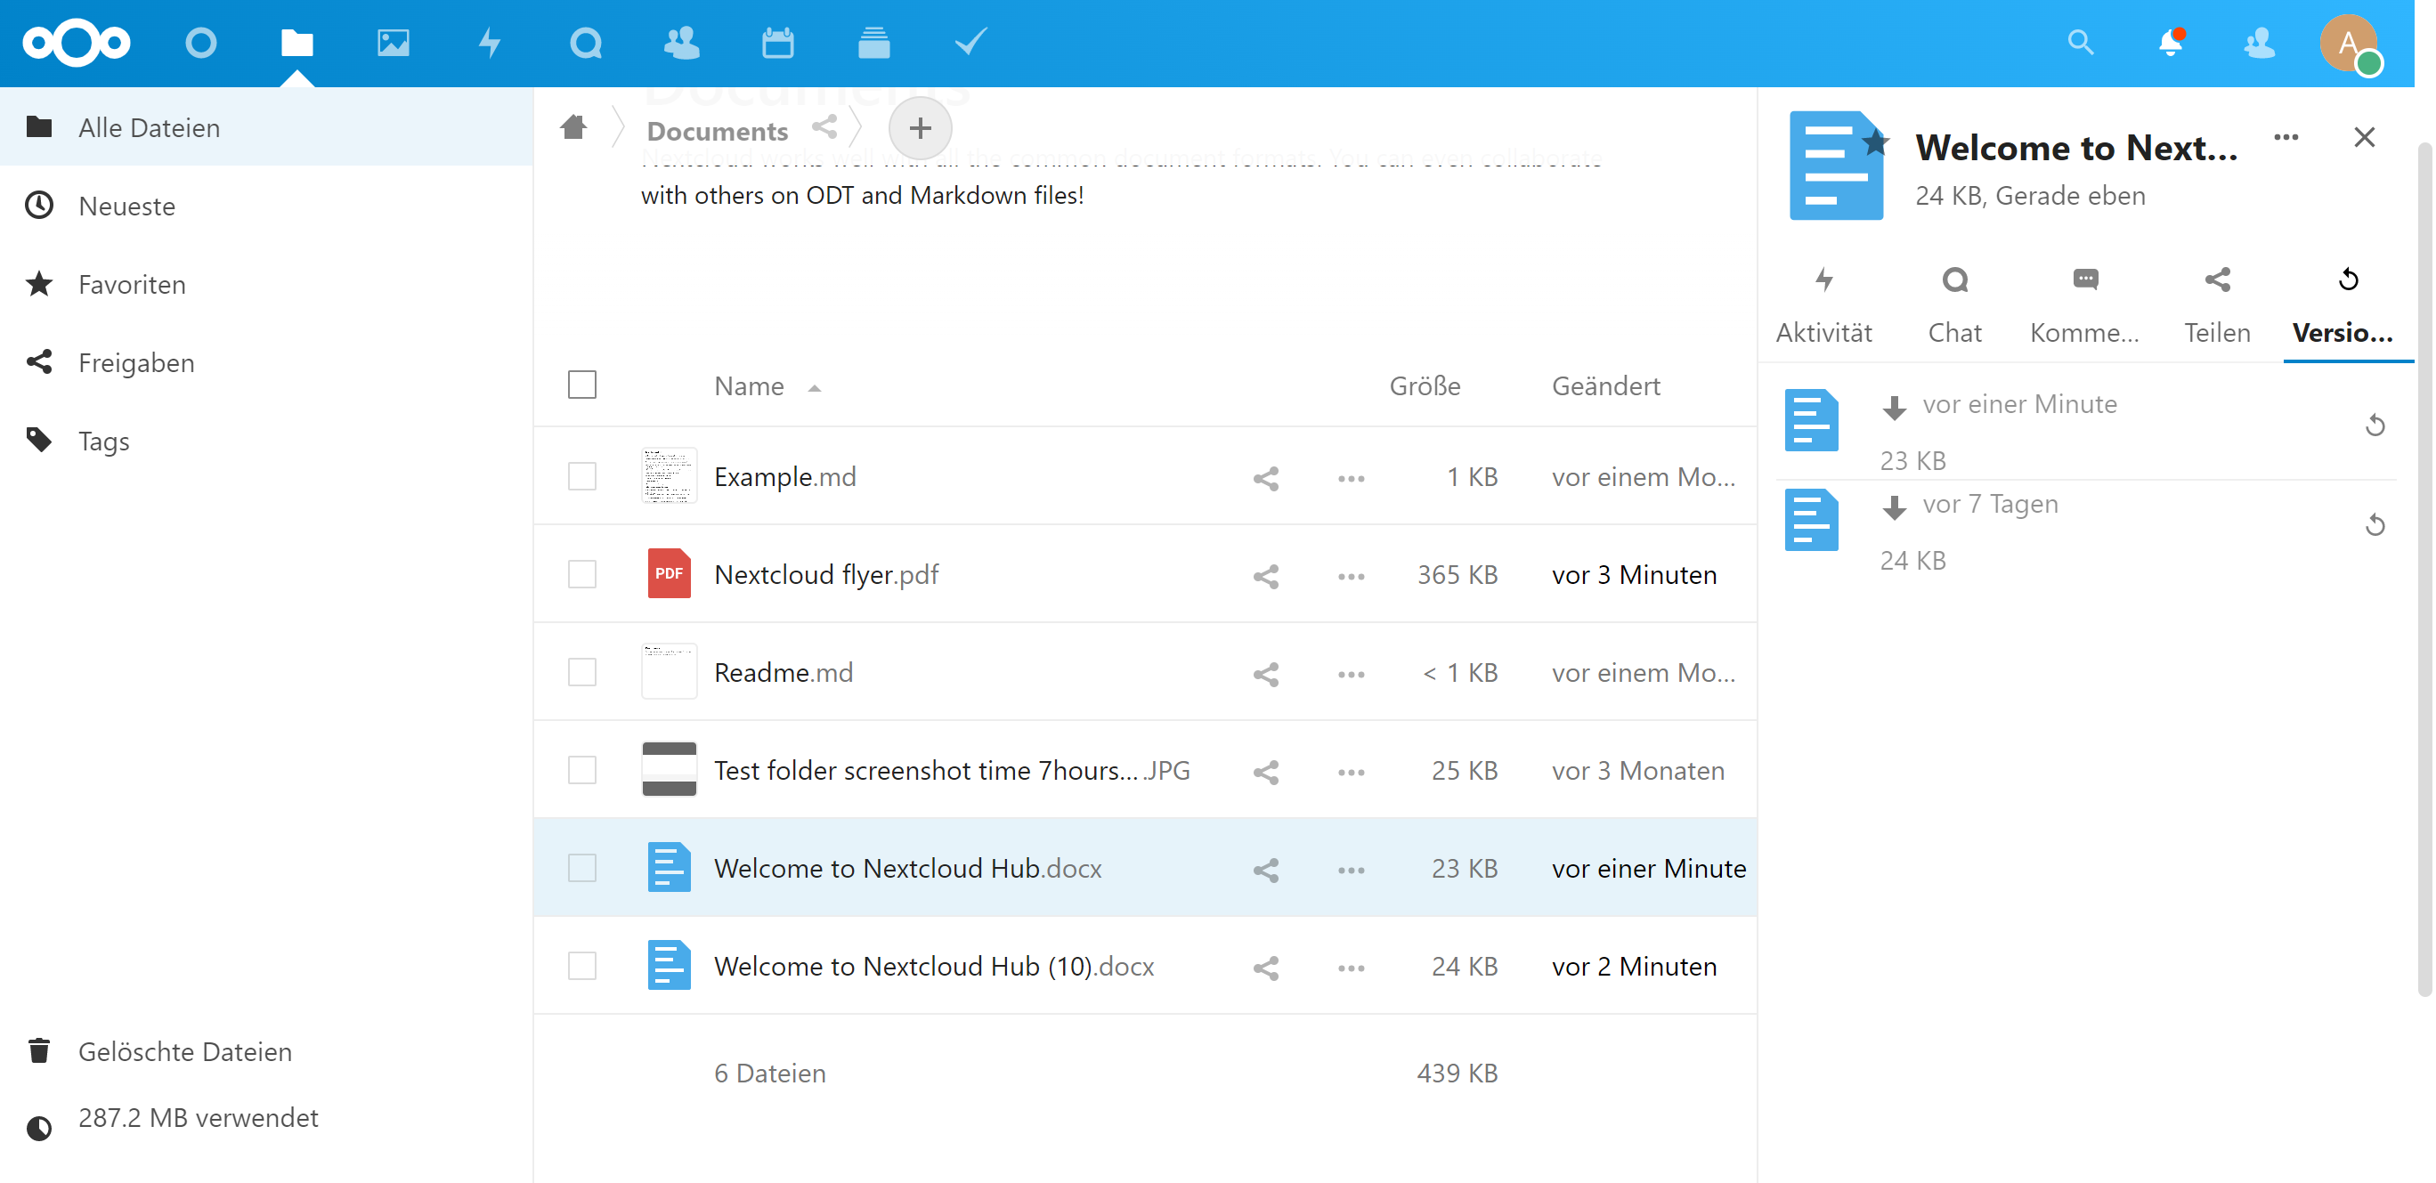The height and width of the screenshot is (1183, 2436).
Task: Switch to the Teilen tab
Action: (x=2217, y=304)
